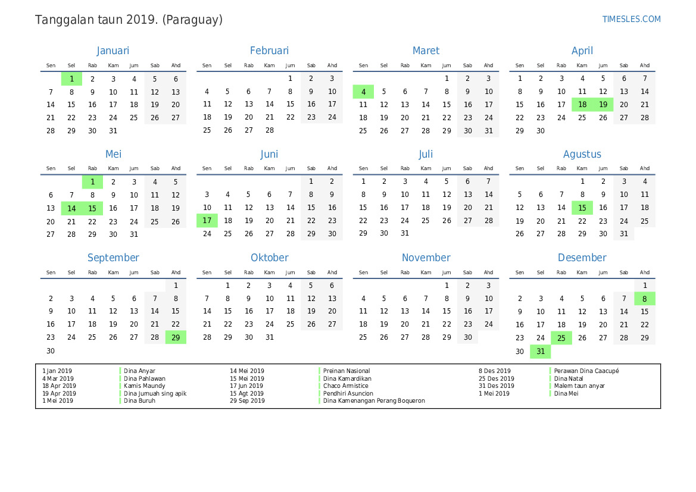Select highlighted 15 in Agustus
Screen dimensions: 696x492
point(582,208)
